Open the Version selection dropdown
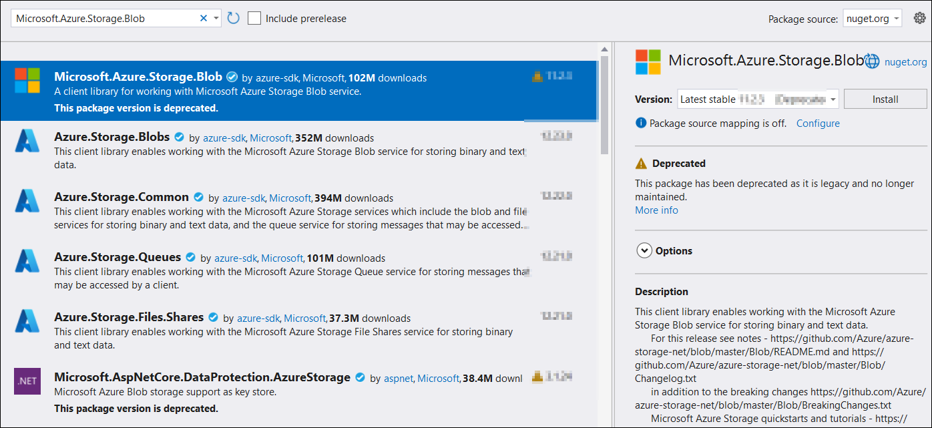Image resolution: width=932 pixels, height=428 pixels. point(758,99)
